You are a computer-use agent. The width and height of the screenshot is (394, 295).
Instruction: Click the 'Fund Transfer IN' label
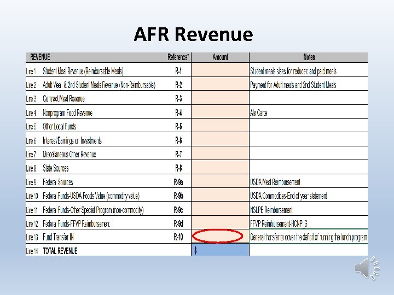[x=59, y=237]
